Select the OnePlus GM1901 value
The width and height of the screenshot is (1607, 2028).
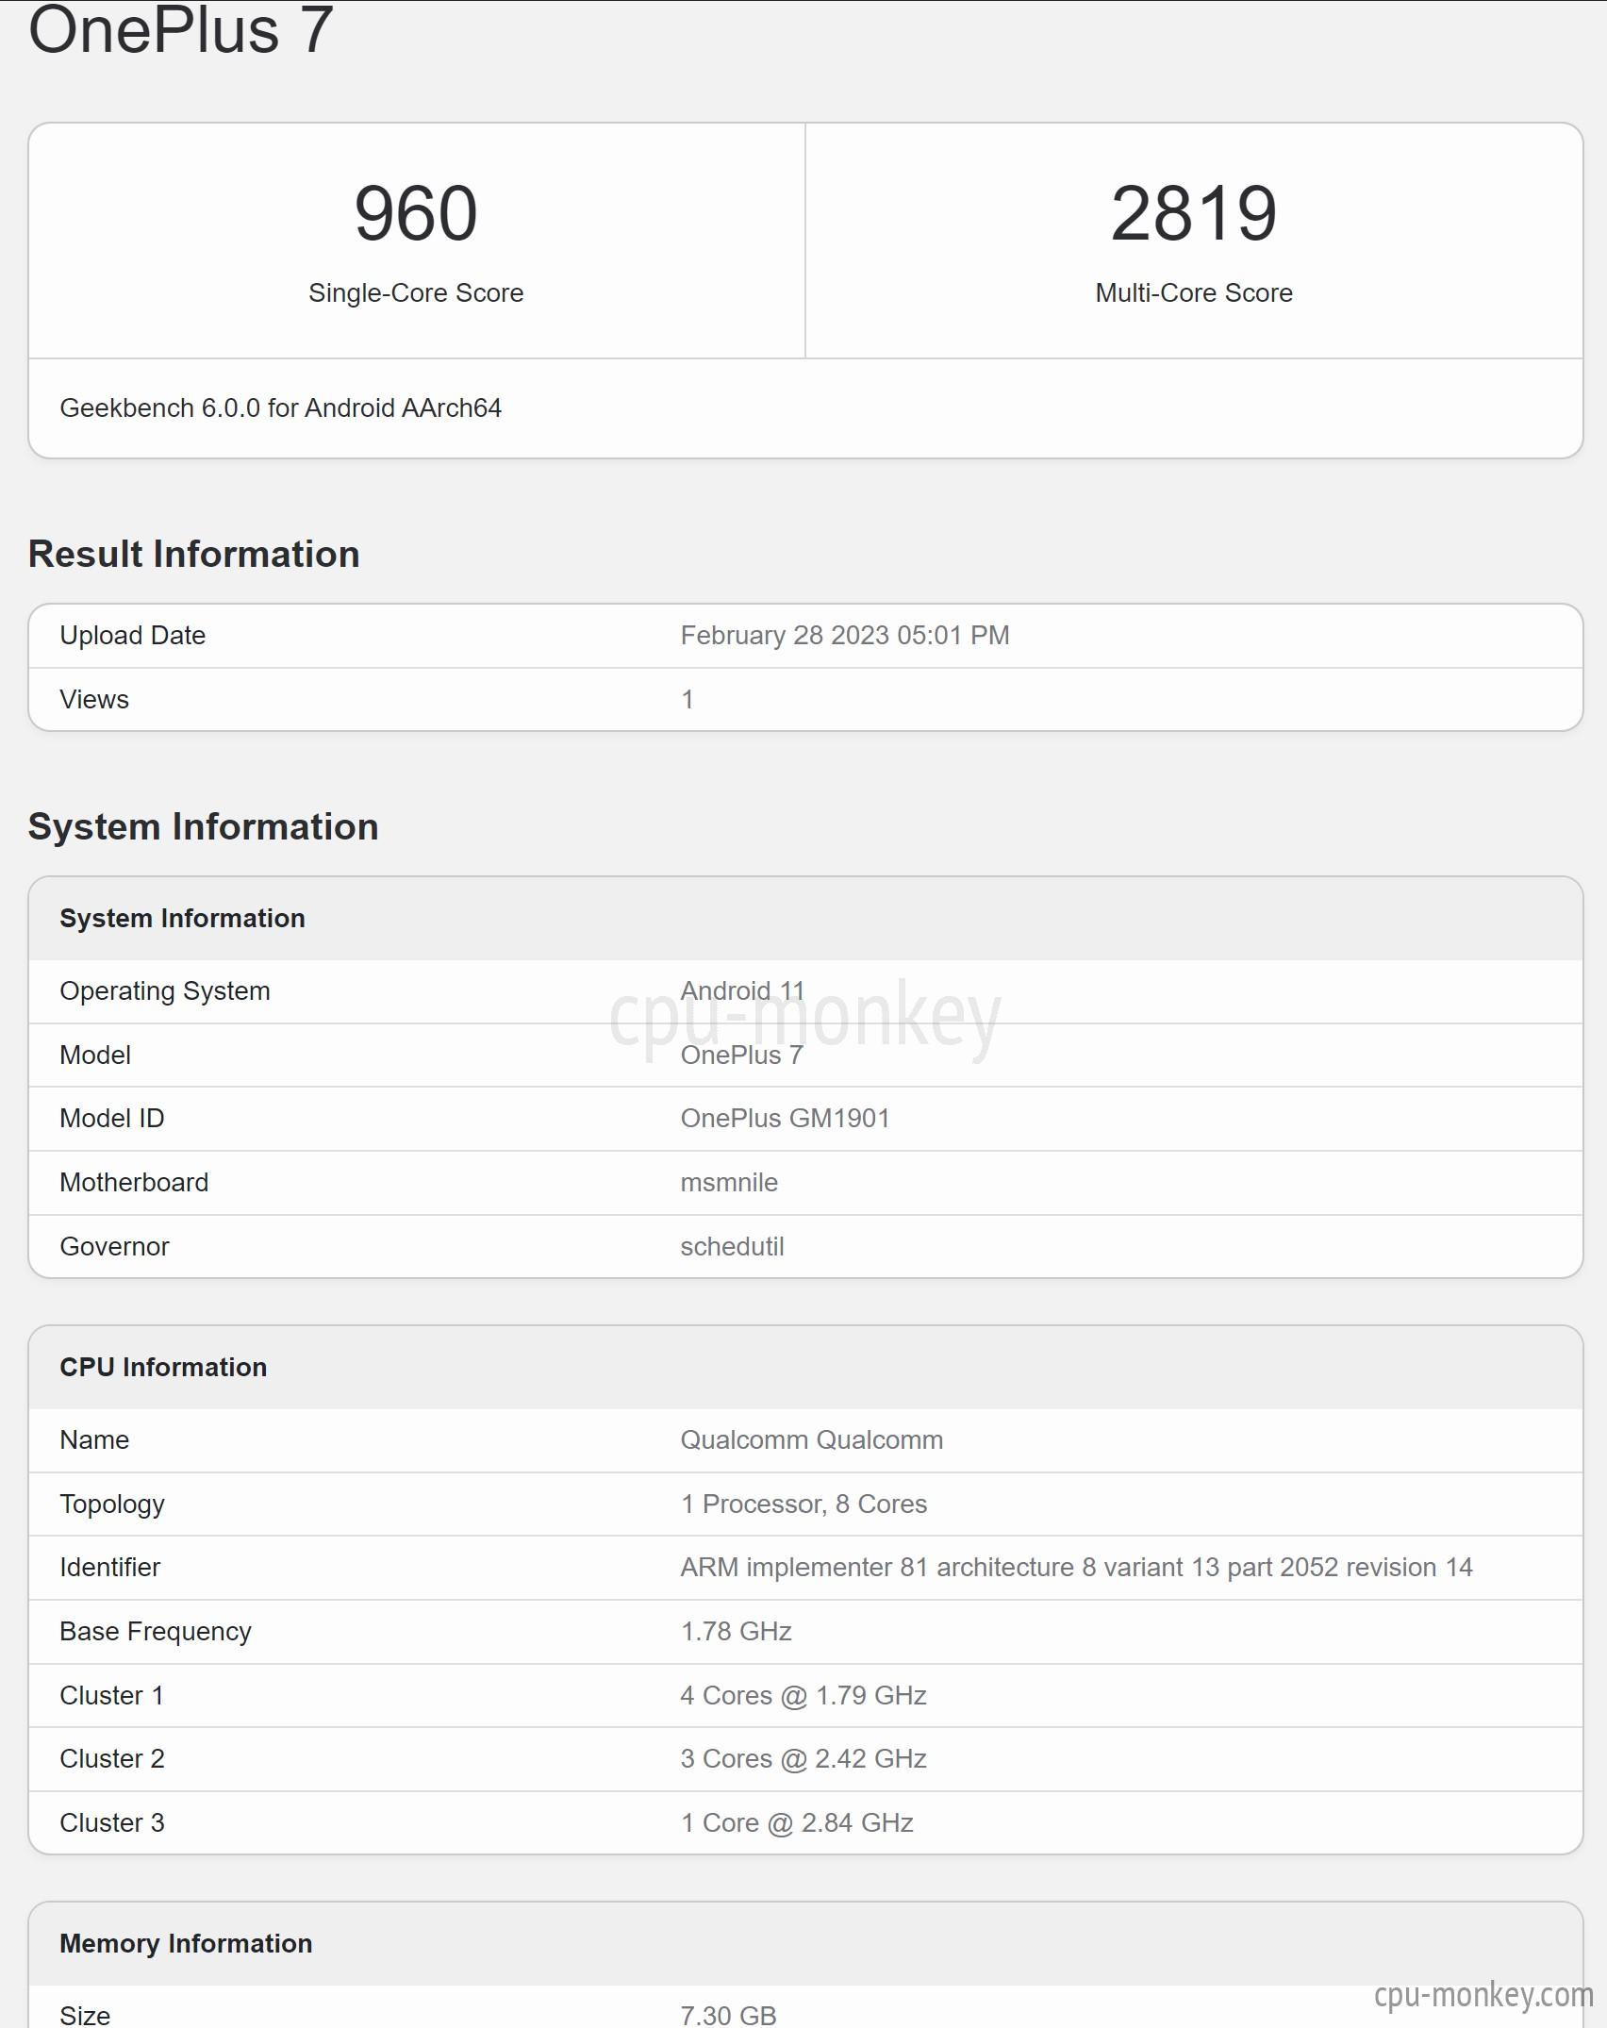(x=786, y=1119)
